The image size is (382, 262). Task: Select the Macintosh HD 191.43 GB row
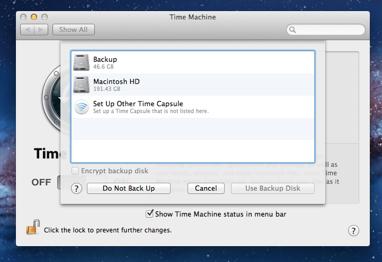[x=193, y=85]
